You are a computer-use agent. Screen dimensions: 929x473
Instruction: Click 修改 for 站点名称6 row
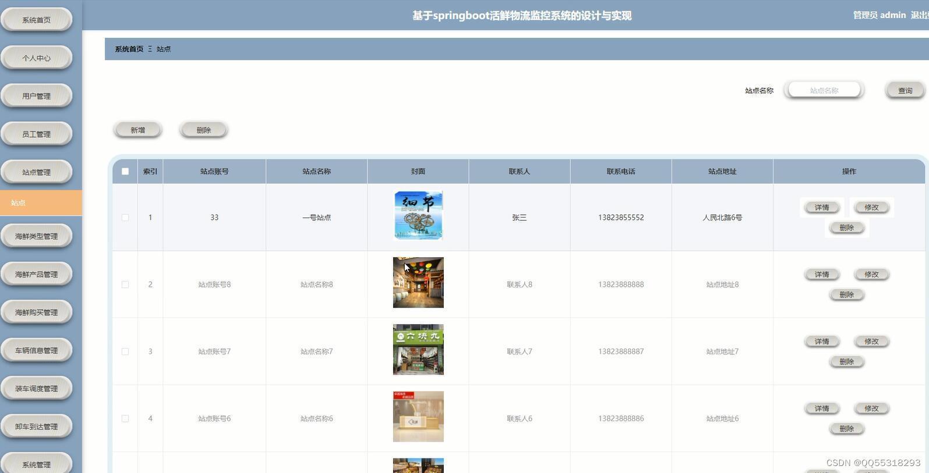871,408
